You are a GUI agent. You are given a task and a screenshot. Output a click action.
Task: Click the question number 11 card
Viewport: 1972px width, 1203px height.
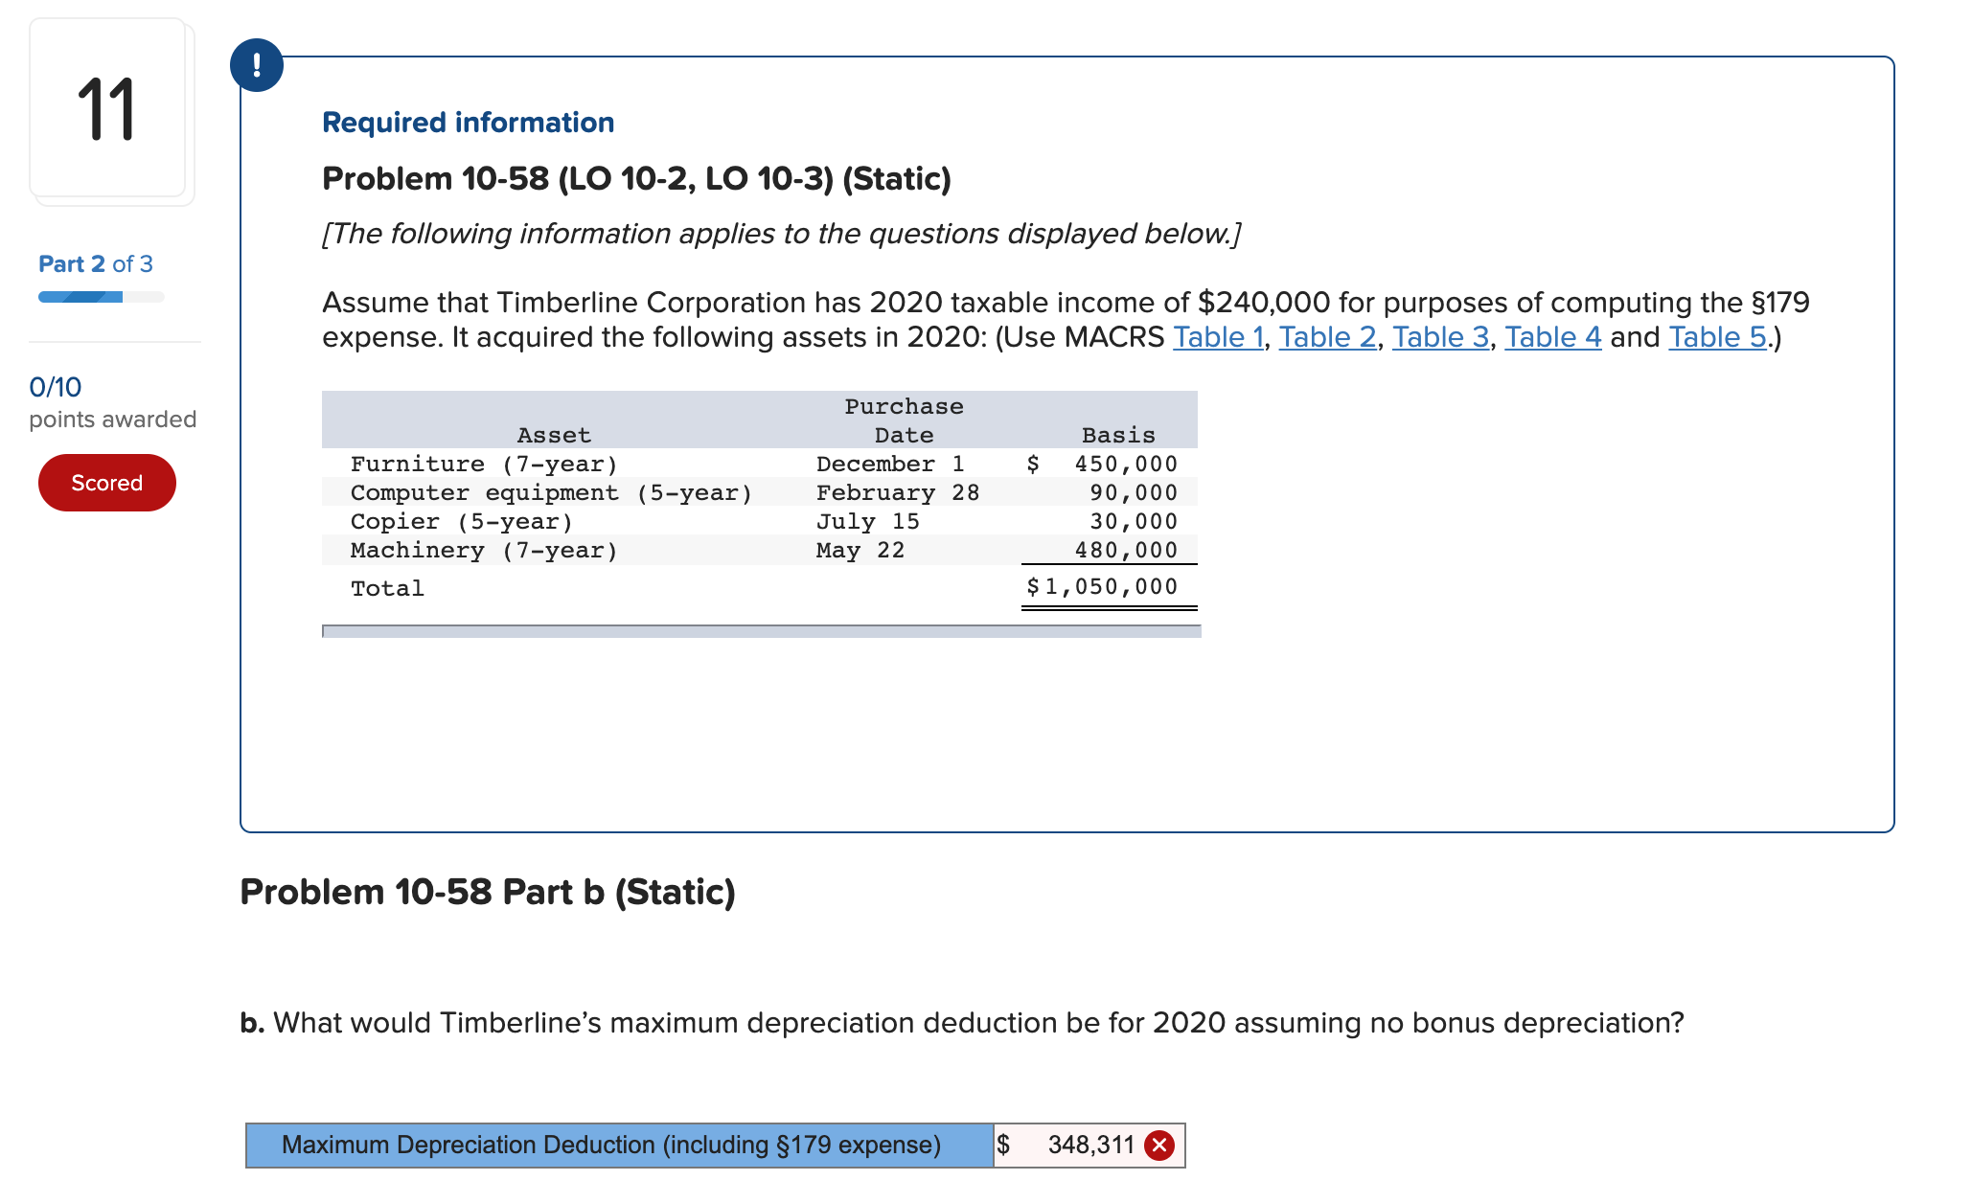click(x=107, y=108)
